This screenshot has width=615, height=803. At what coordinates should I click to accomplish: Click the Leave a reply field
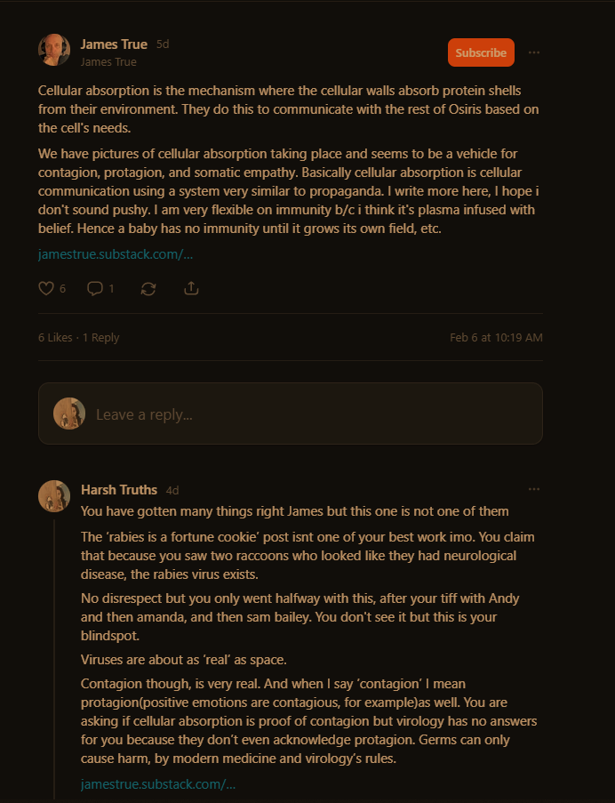click(x=290, y=414)
